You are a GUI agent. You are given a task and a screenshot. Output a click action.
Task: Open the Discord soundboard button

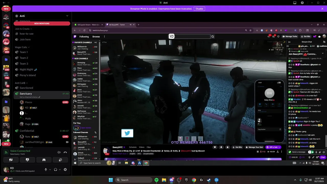(x=60, y=160)
